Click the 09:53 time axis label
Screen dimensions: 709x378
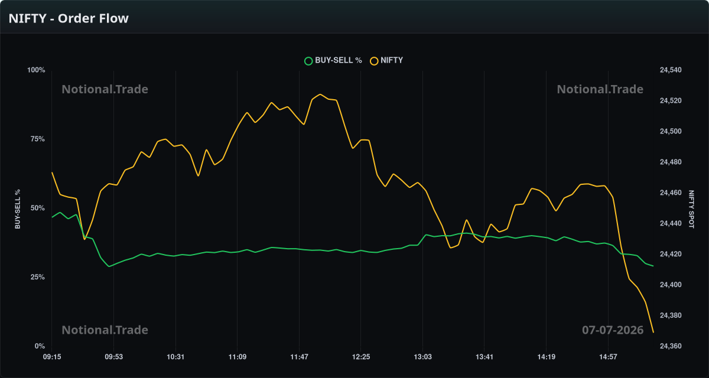(113, 357)
